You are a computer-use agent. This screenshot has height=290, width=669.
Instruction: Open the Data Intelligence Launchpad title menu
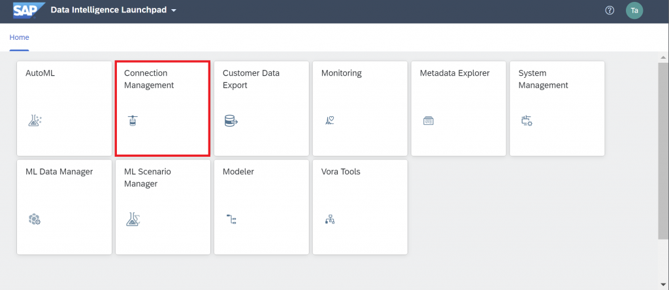108,10
